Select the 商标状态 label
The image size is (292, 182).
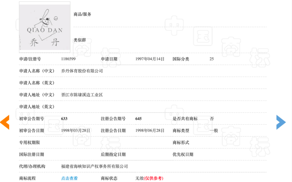tap(109, 178)
